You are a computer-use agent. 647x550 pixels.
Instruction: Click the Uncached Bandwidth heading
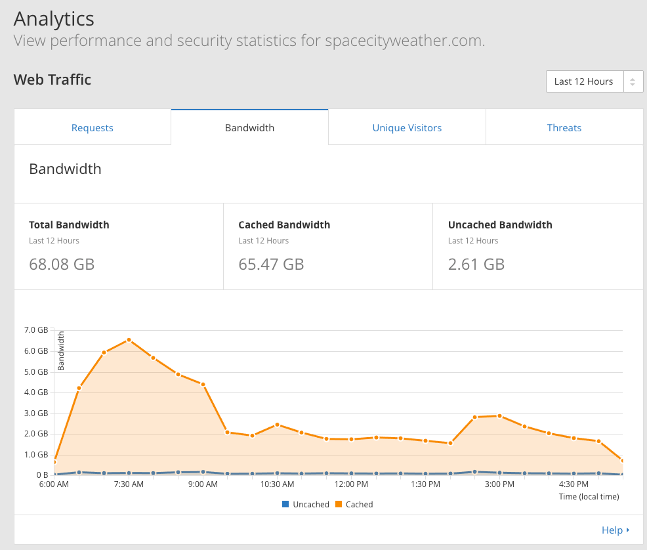[500, 225]
